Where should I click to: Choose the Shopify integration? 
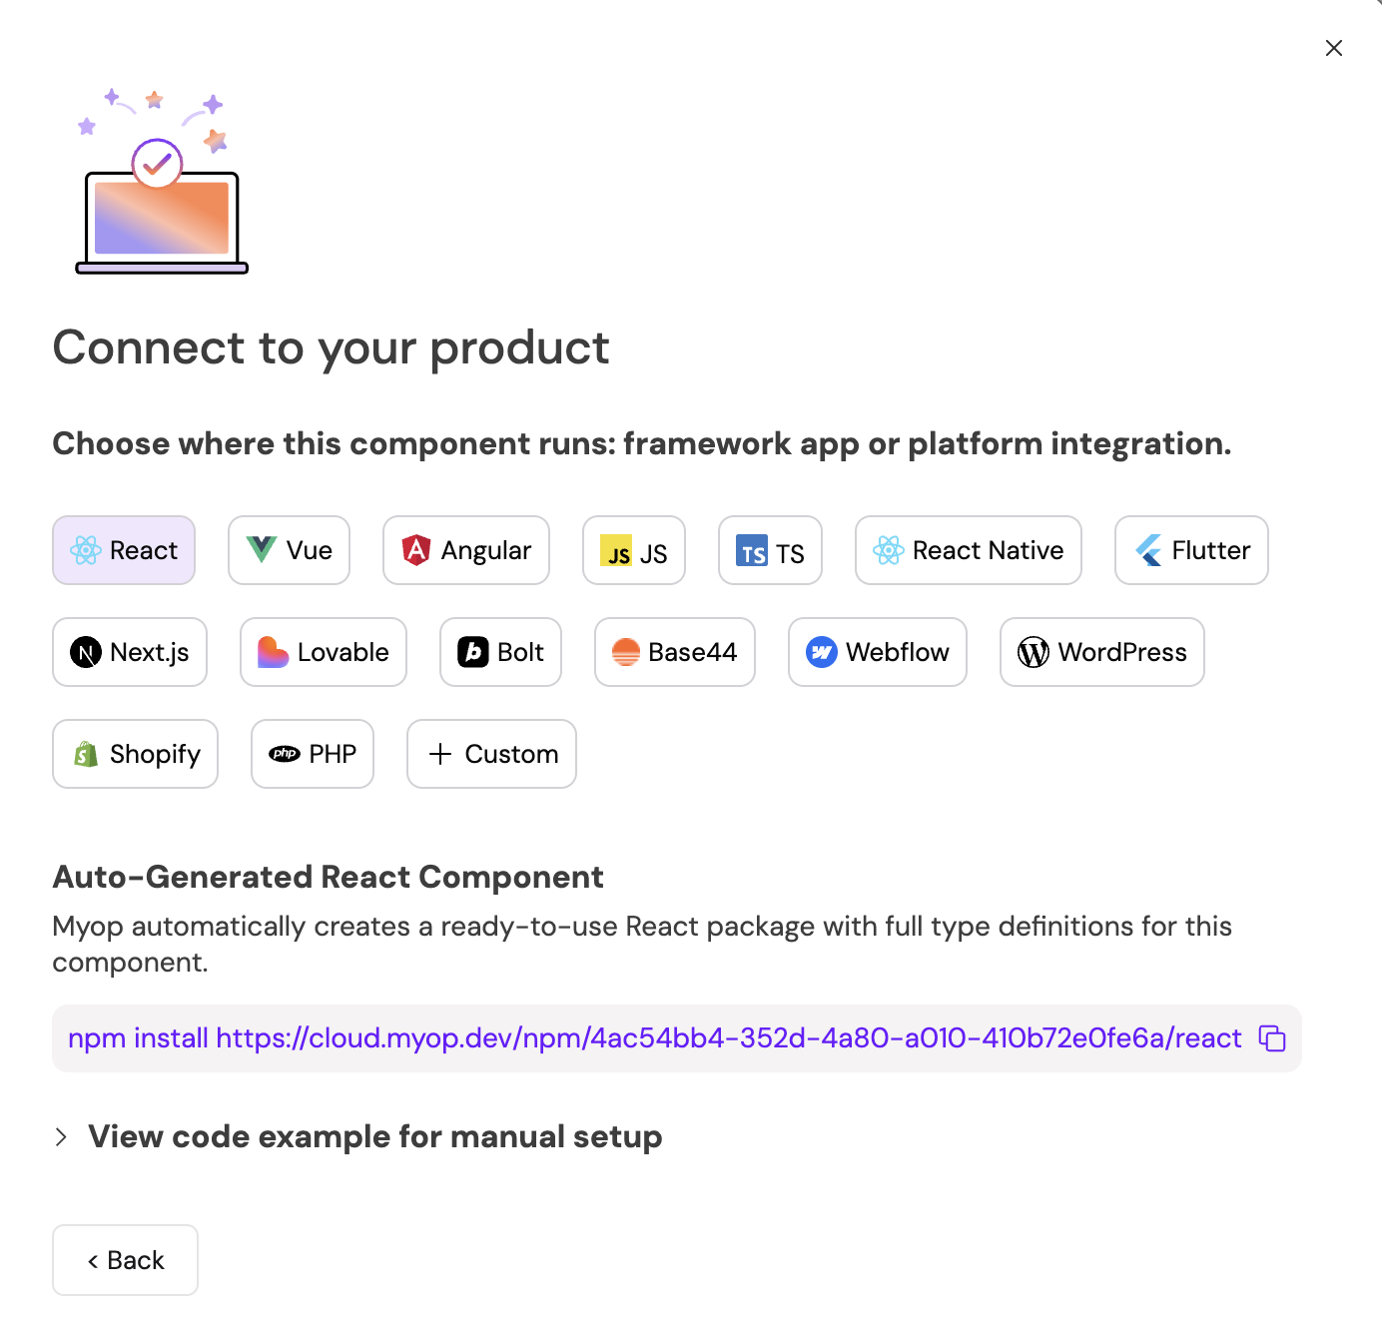135,754
